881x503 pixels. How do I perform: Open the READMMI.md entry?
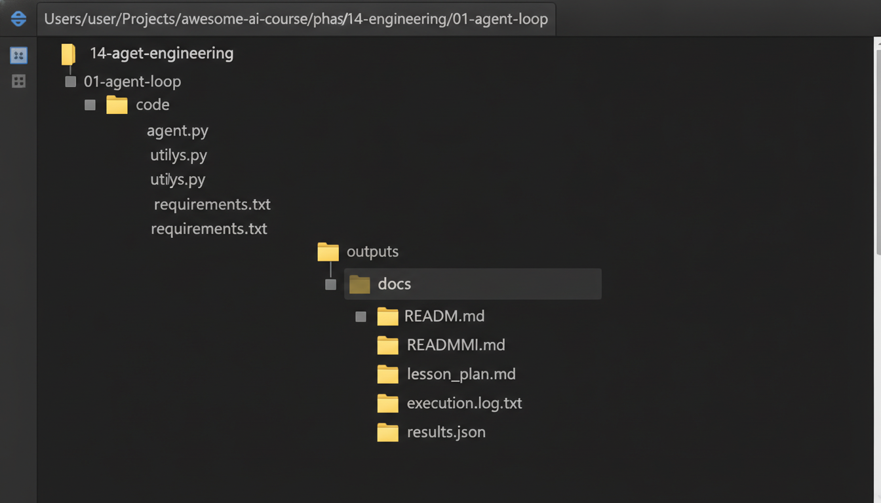[x=456, y=345]
